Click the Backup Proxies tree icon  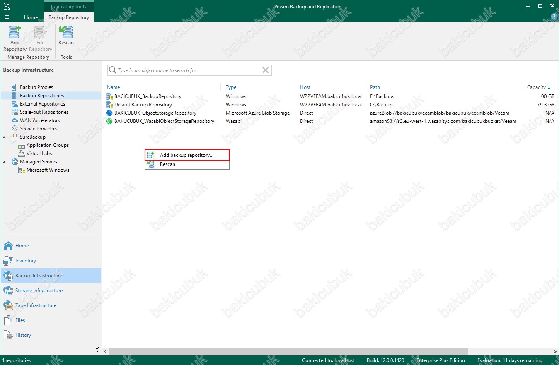15,87
